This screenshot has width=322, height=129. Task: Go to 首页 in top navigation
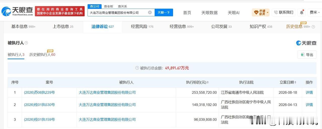coord(187,13)
